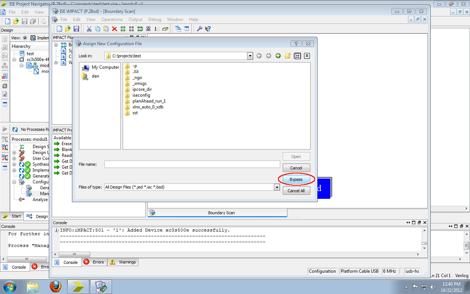
Task: Click the Cascade Windows toolbar icon
Action: click(179, 29)
